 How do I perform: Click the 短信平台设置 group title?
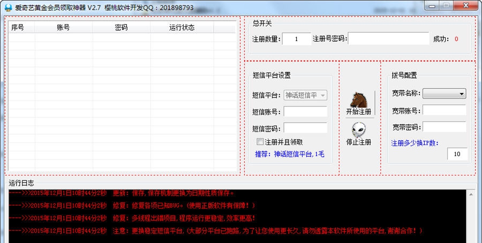pyautogui.click(x=272, y=75)
